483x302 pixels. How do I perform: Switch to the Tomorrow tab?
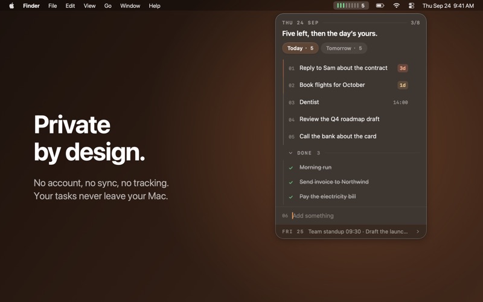[x=344, y=48]
